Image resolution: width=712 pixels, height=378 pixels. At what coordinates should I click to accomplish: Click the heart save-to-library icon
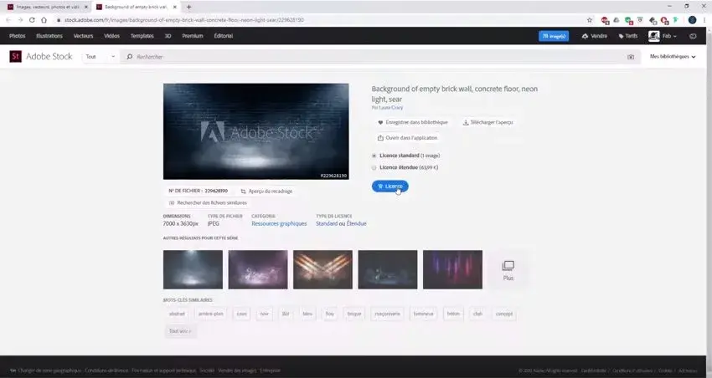[380, 122]
